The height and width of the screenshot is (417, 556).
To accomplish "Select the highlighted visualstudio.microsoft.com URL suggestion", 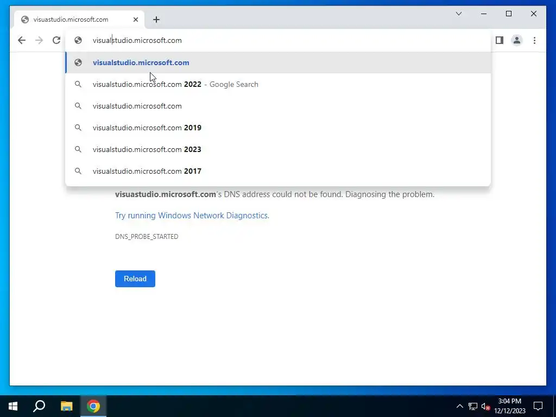I will (x=279, y=63).
